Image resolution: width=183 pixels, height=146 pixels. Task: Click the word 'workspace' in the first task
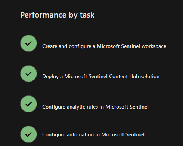(154, 46)
